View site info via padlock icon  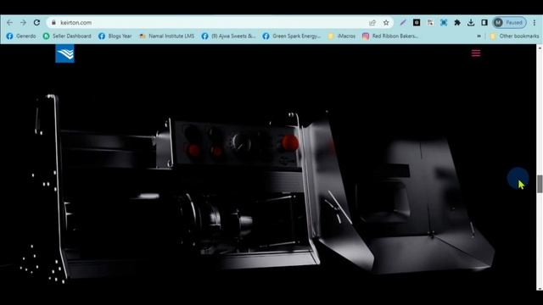click(x=53, y=23)
